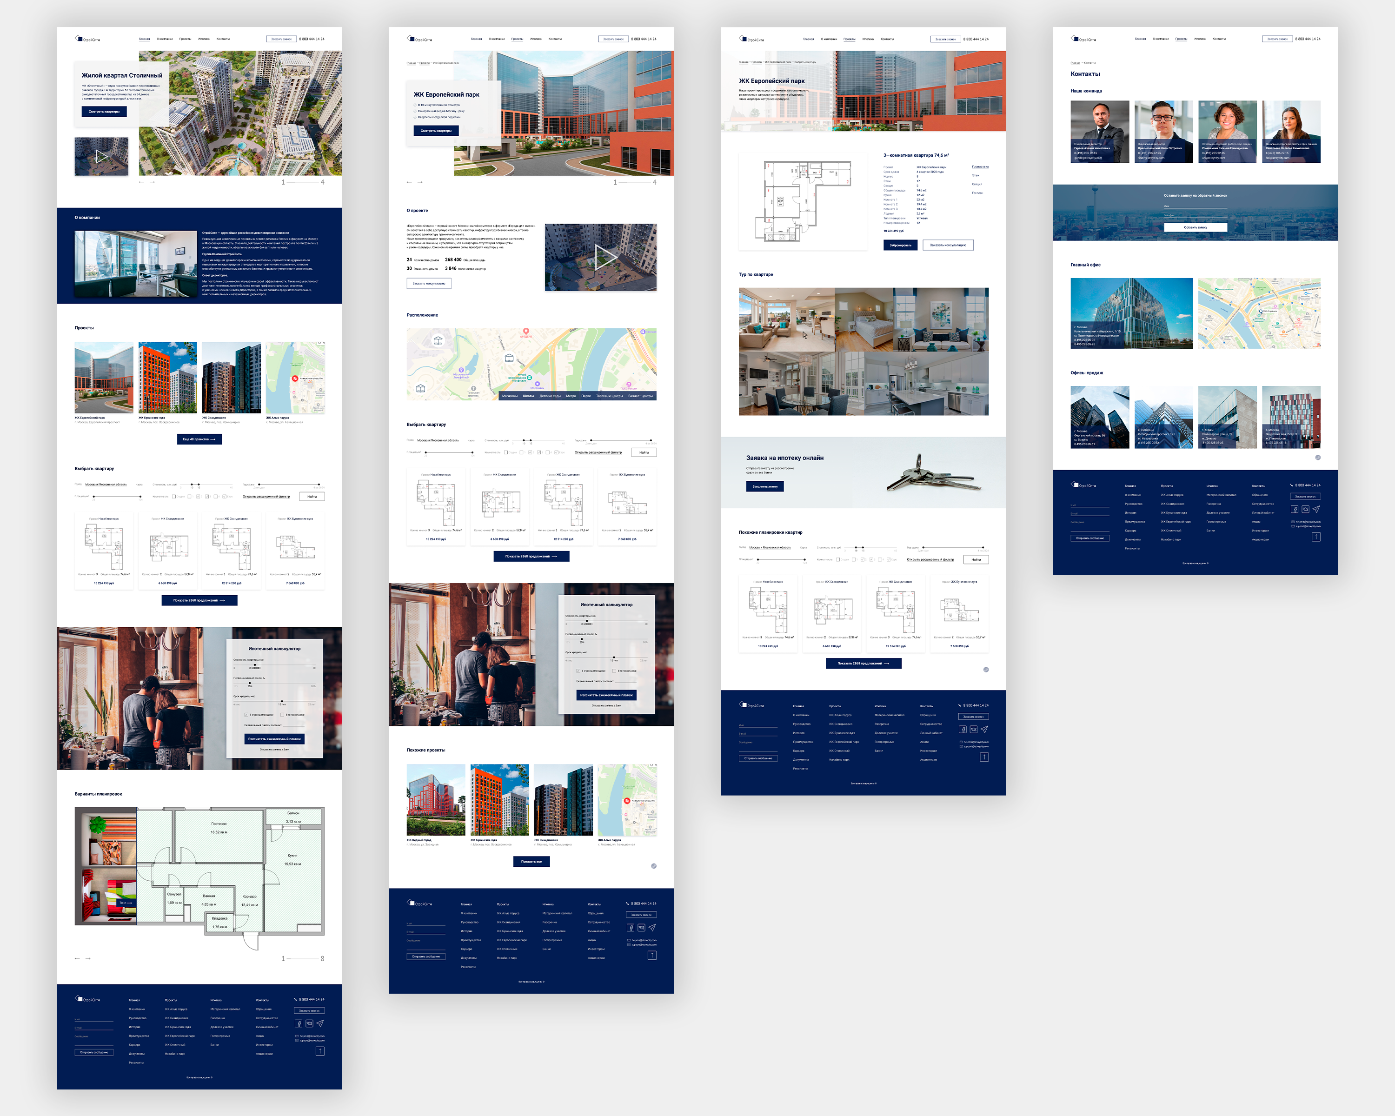Open city selector Москва on home page filter

click(106, 485)
